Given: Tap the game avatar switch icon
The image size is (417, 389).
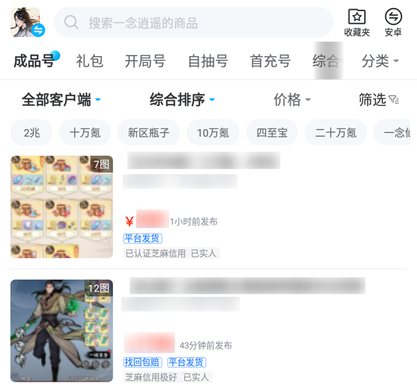Looking at the screenshot, I should point(38,30).
